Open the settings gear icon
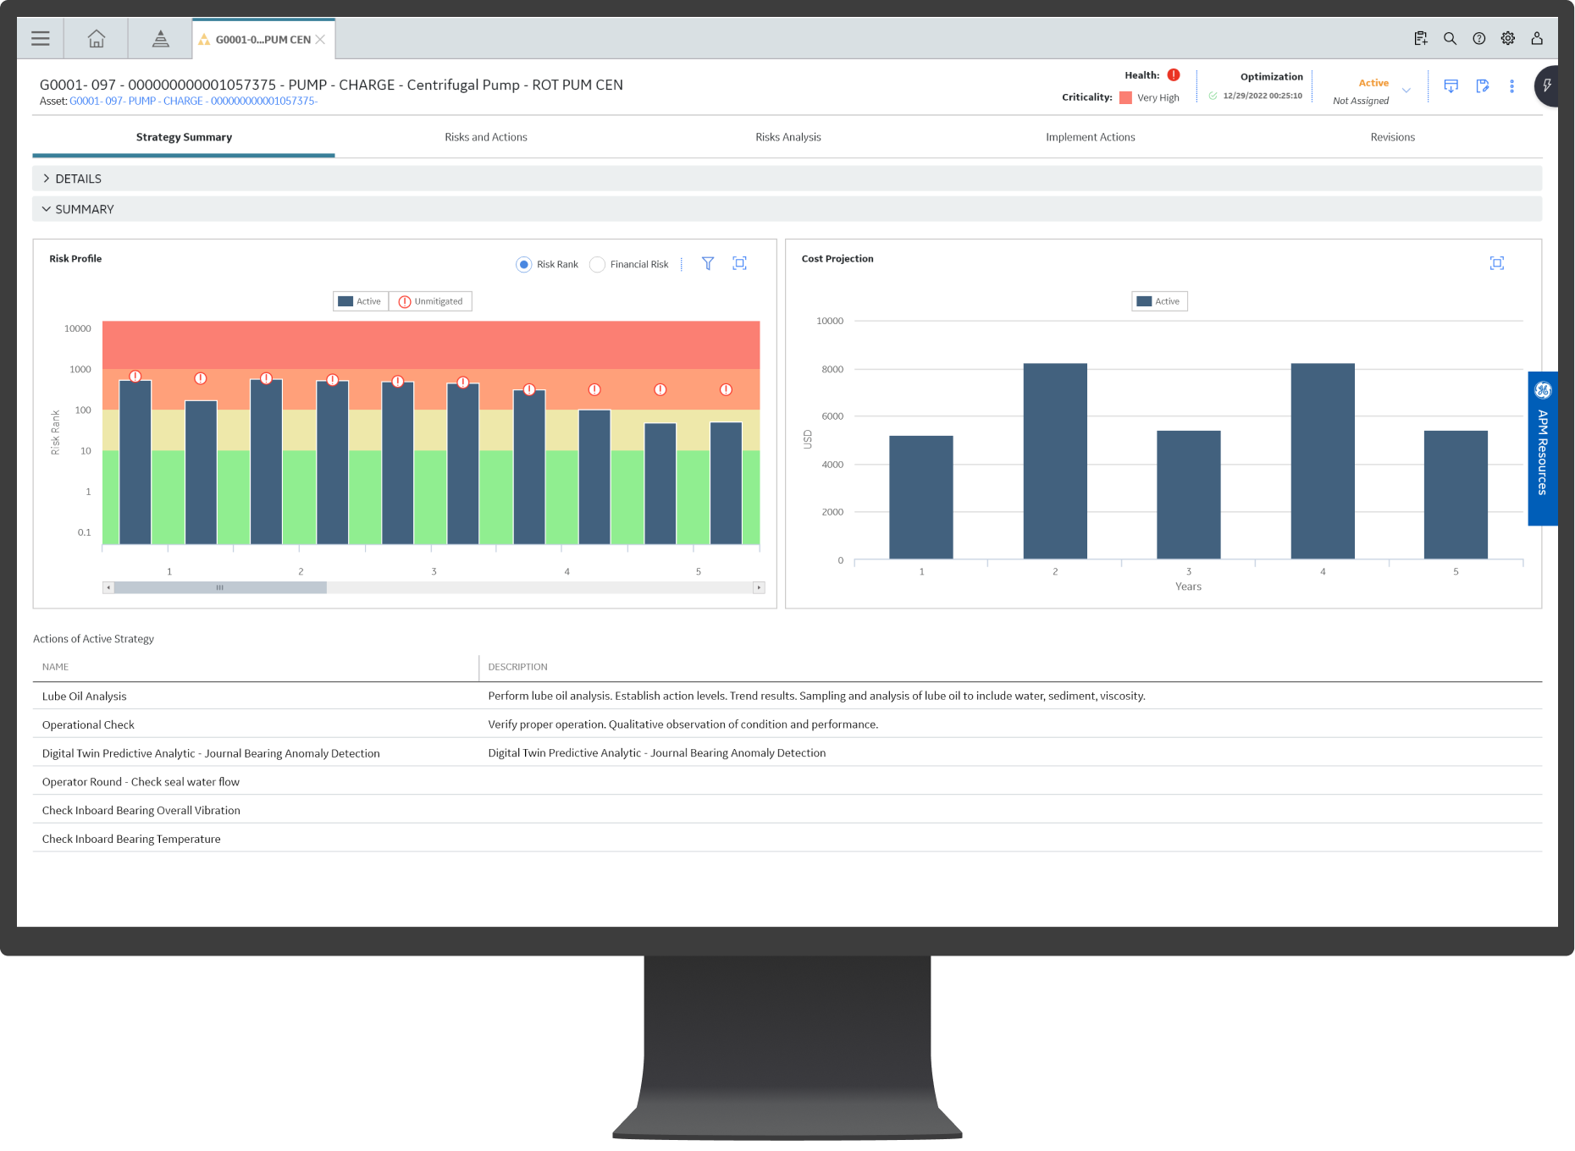 pyautogui.click(x=1507, y=39)
